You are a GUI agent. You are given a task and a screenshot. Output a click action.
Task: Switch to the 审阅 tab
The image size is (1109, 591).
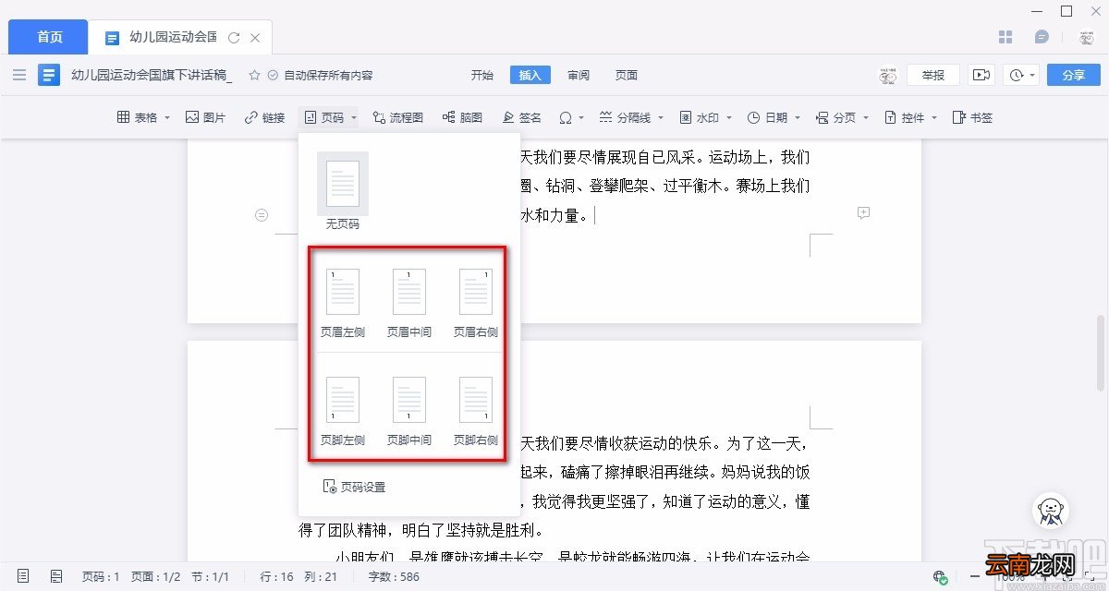pos(579,75)
